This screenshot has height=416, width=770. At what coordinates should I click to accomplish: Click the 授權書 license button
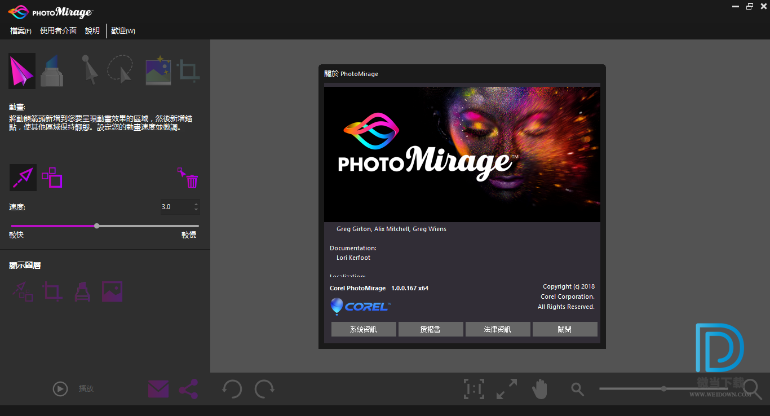click(431, 329)
